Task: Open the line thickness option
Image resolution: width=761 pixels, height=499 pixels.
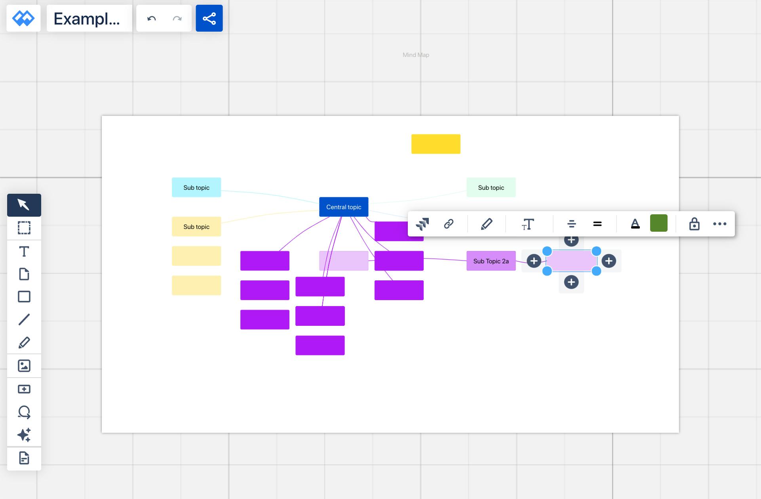Action: point(597,224)
